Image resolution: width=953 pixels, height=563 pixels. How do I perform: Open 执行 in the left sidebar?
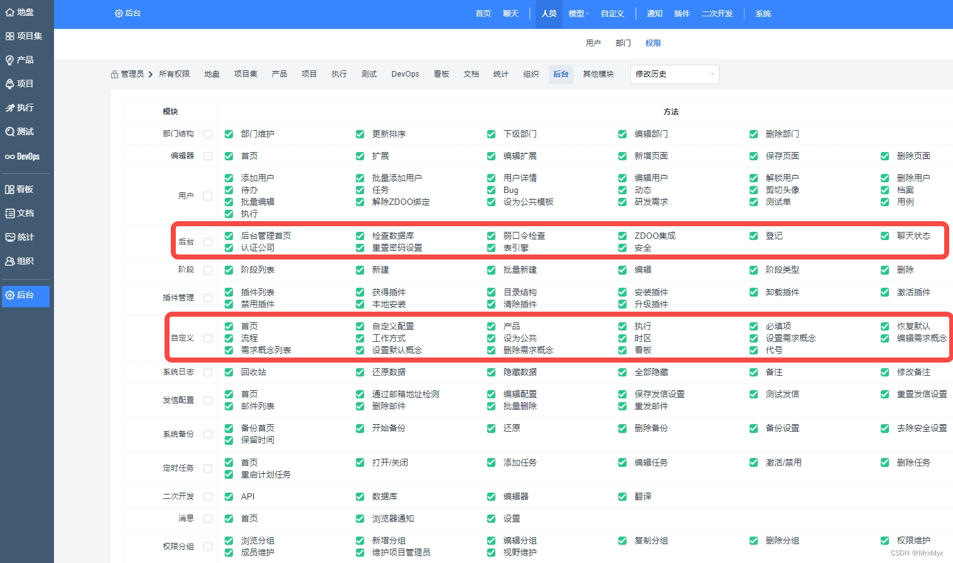[19, 107]
